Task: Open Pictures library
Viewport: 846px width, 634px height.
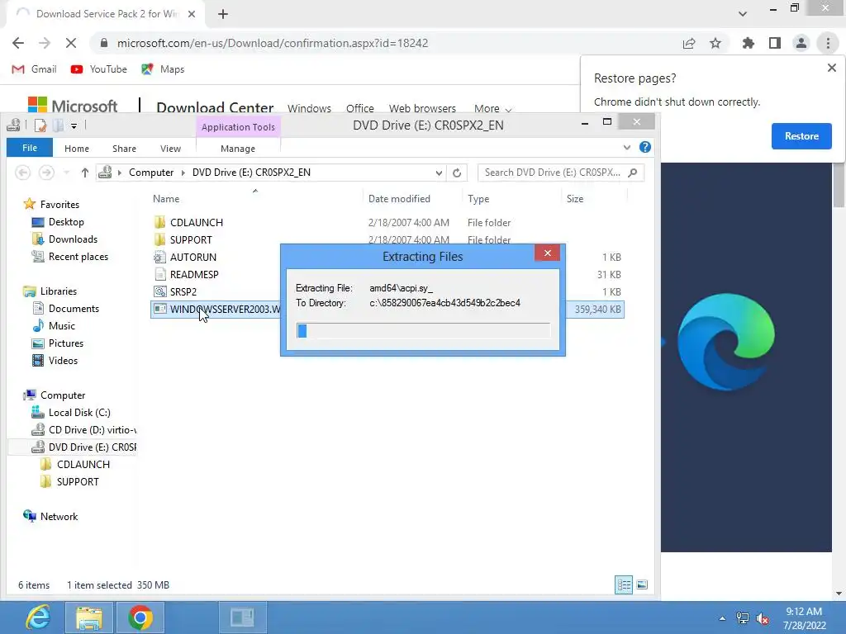Action: [66, 343]
